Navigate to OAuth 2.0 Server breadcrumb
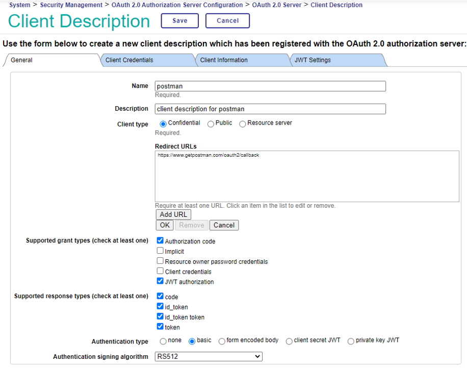 [277, 5]
